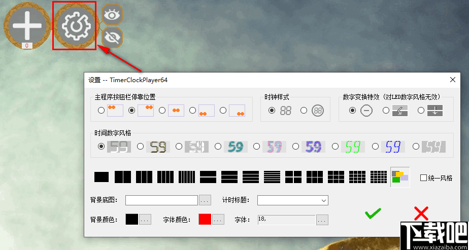
Task: Choose the five-row layout icon
Action: 272,177
